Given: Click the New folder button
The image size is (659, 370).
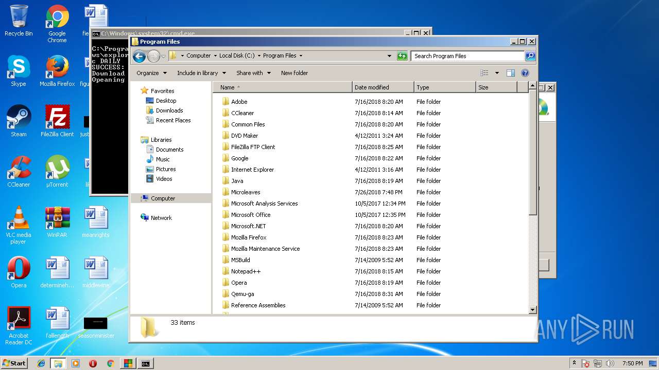Looking at the screenshot, I should (x=294, y=73).
